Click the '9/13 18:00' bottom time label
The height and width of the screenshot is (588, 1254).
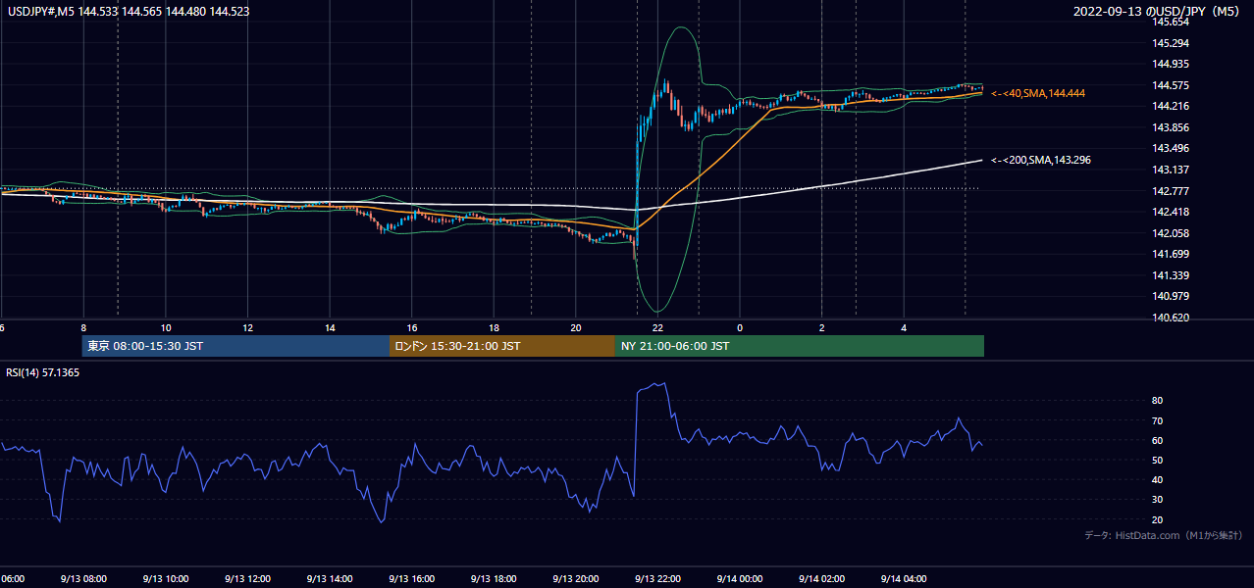(x=495, y=579)
